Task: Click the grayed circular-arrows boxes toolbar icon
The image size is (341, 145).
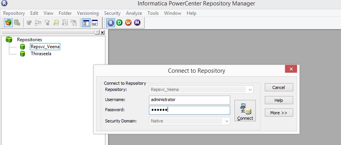Action: pos(38,23)
